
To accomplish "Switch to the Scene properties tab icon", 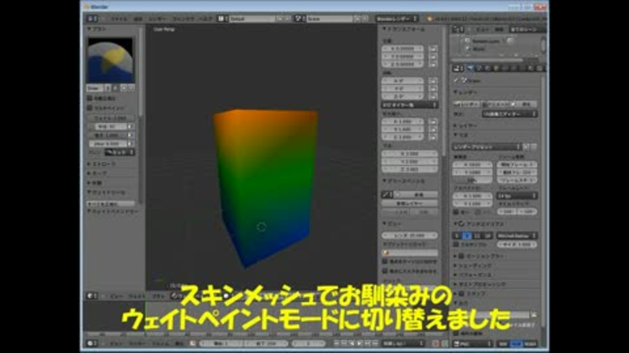I will click(x=479, y=69).
